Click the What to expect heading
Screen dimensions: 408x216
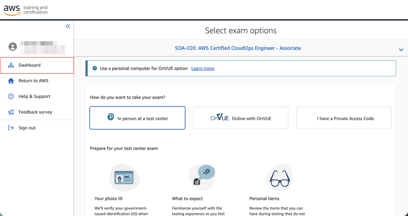click(187, 198)
